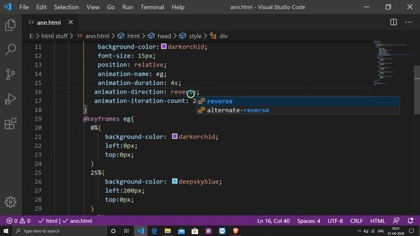The width and height of the screenshot is (420, 236).
Task: Click the html check item in status bar
Action: pos(48,221)
